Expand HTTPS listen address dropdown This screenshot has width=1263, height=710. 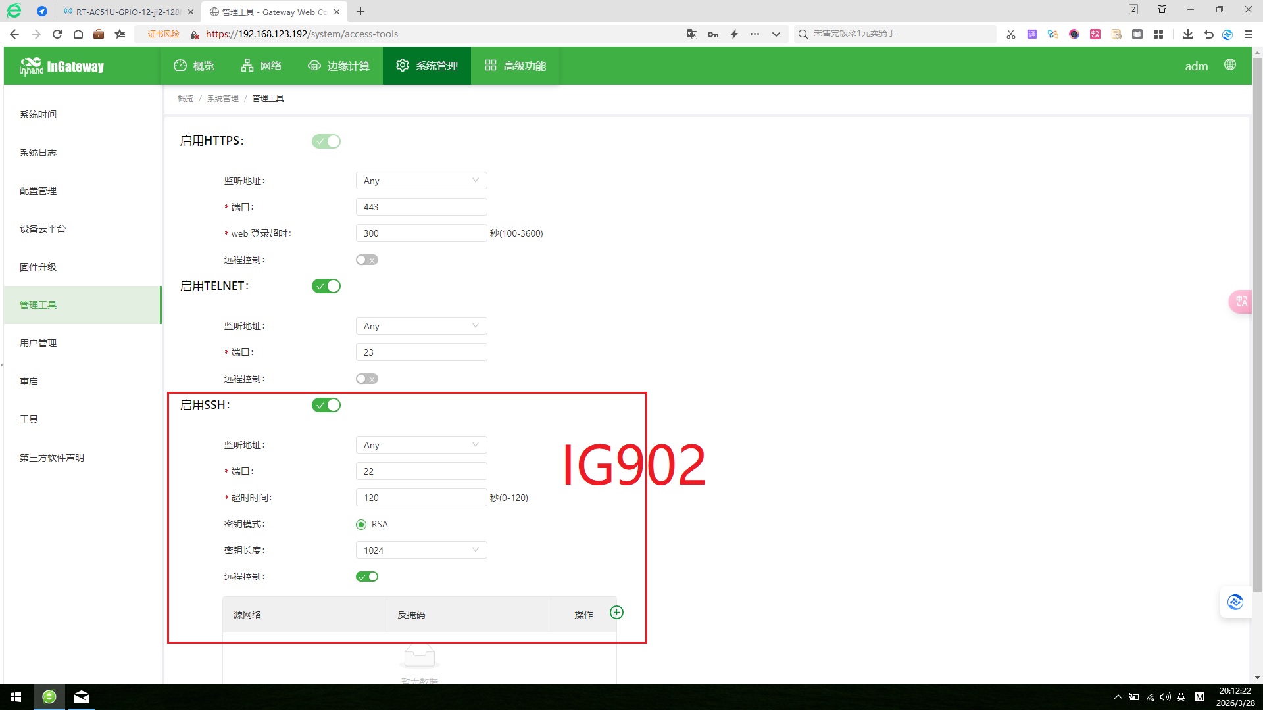(x=421, y=181)
